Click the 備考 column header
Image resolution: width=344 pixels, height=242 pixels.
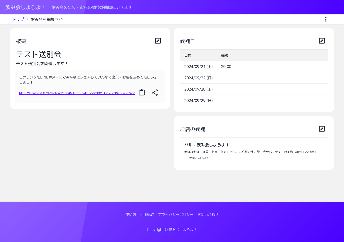[272, 55]
